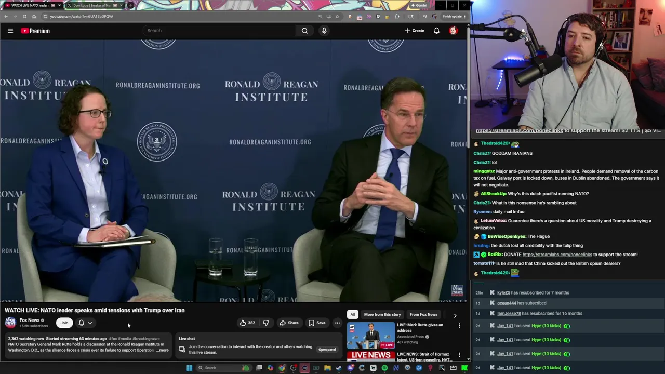Go to the YouTube Premium home logo

tap(35, 31)
